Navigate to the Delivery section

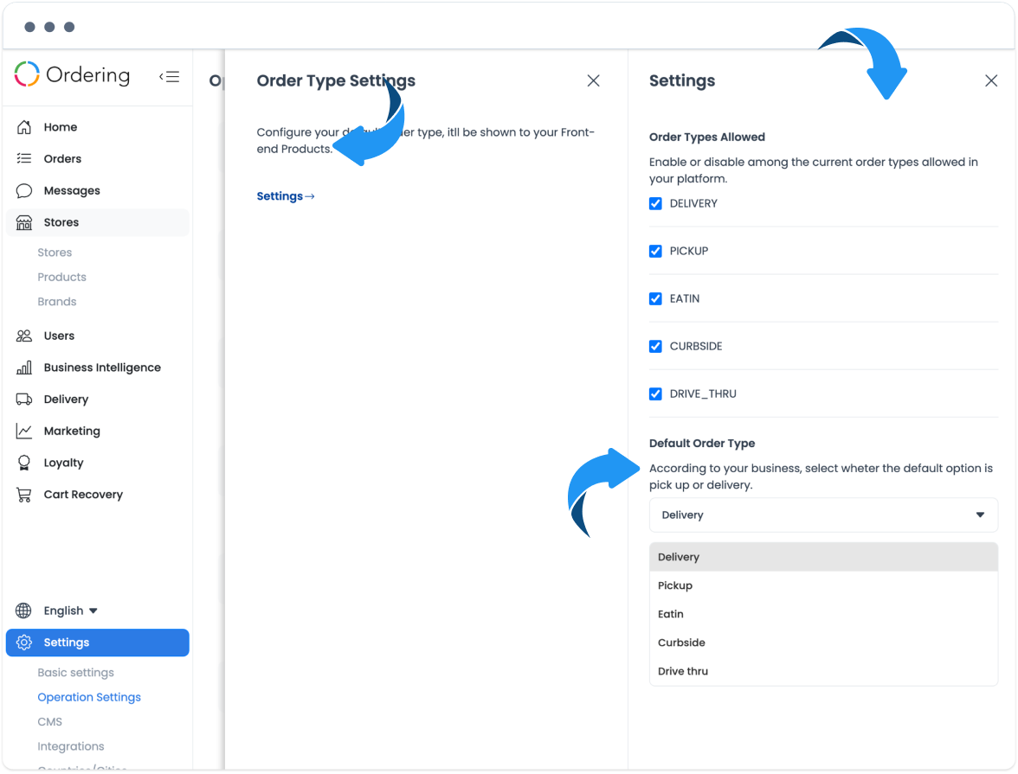click(97, 399)
